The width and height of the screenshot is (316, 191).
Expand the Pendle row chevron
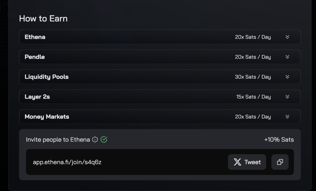point(287,57)
